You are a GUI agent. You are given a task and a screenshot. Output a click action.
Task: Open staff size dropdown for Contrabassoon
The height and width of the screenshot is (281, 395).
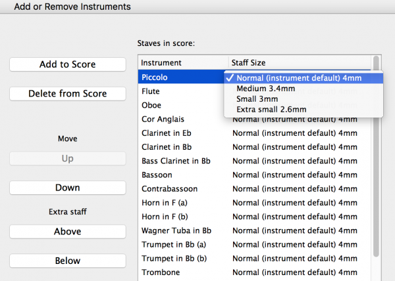point(295,189)
